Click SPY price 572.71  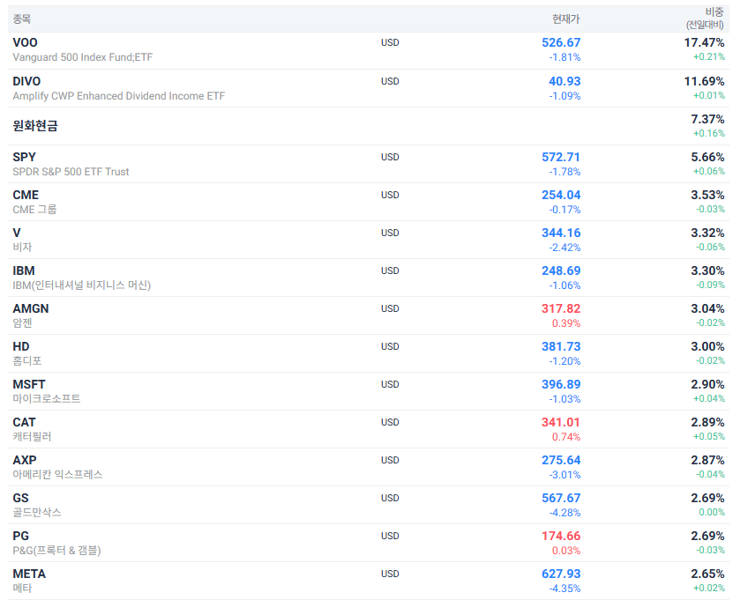click(561, 157)
